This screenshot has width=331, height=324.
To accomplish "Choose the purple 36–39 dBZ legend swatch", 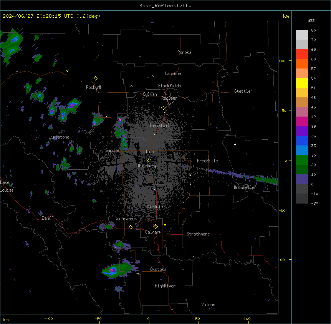I will pos(302,131).
